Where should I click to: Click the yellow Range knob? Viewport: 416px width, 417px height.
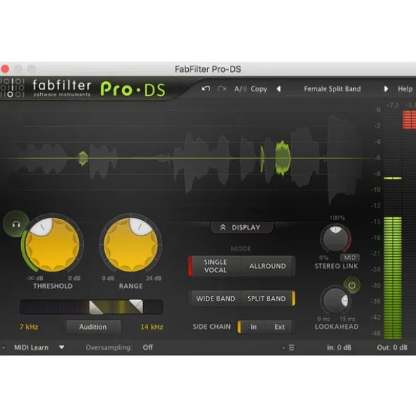[130, 245]
